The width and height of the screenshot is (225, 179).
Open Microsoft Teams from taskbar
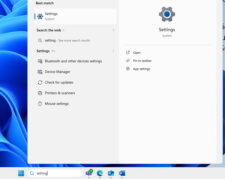coord(89,173)
